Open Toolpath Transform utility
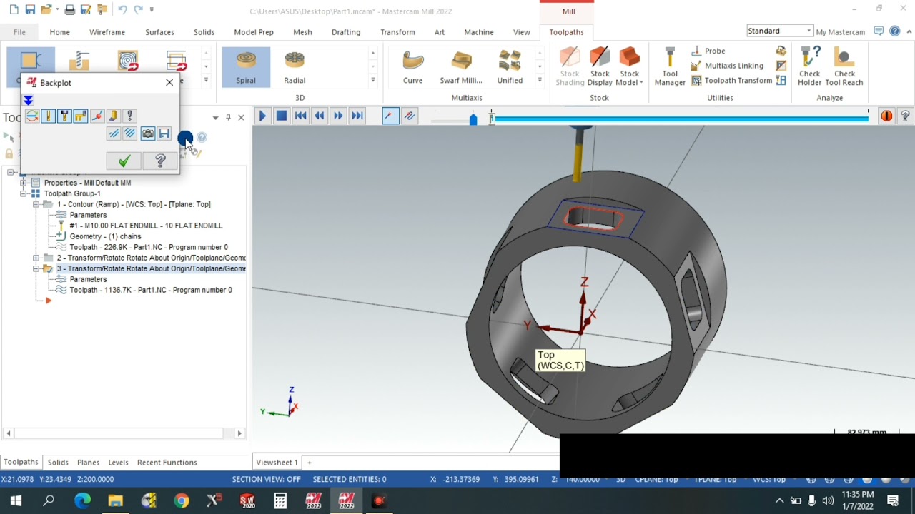 [731, 81]
